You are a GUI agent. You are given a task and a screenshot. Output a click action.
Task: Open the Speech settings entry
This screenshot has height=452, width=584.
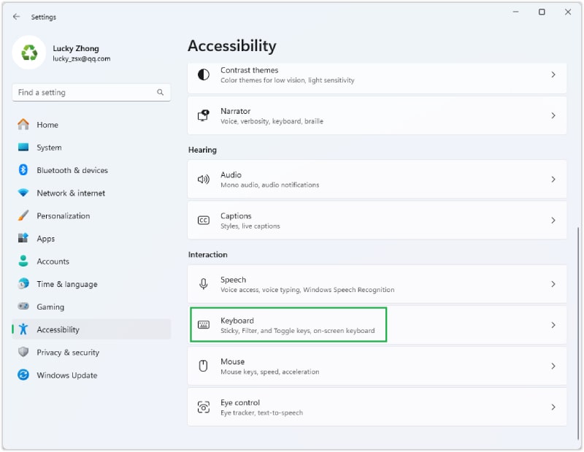click(377, 284)
